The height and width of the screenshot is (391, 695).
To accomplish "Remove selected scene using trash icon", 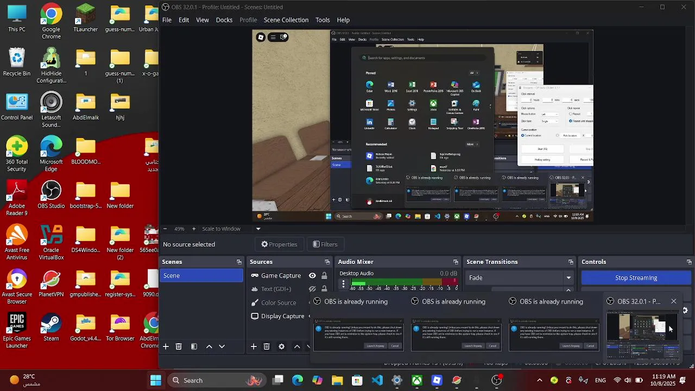I will pos(179,346).
